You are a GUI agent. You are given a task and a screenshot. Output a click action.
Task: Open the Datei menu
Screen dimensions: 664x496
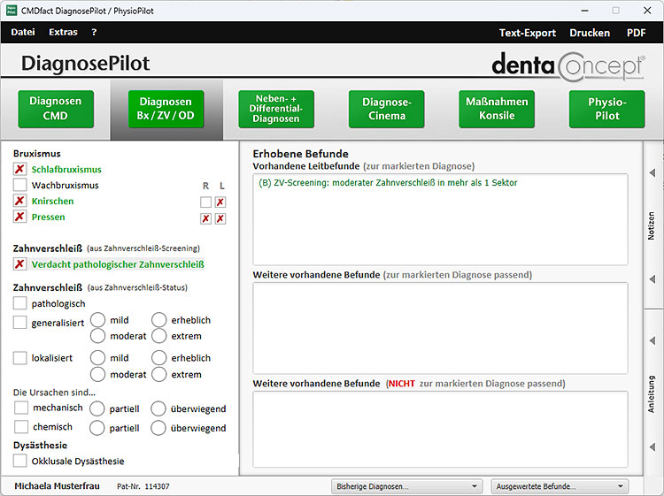[23, 32]
